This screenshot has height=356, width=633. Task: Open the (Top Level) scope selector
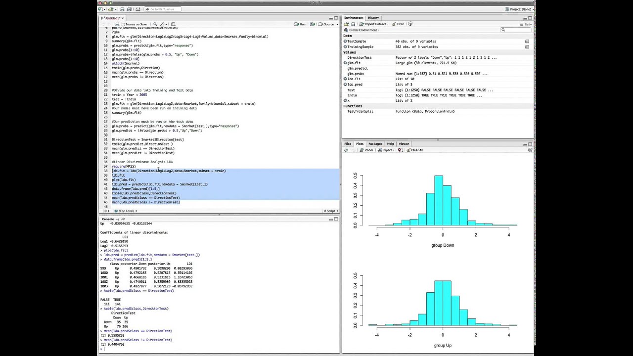click(127, 211)
